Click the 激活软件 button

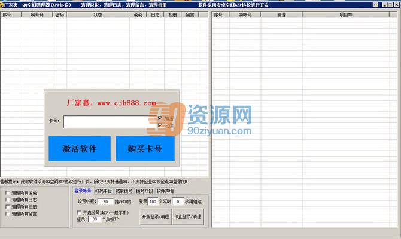pyautogui.click(x=80, y=149)
